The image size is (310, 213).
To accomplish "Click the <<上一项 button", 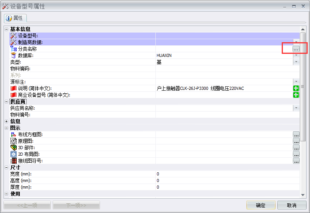I will tap(27, 205).
